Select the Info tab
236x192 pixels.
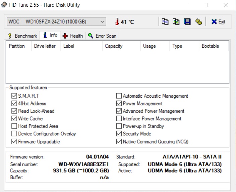pyautogui.click(x=50, y=36)
